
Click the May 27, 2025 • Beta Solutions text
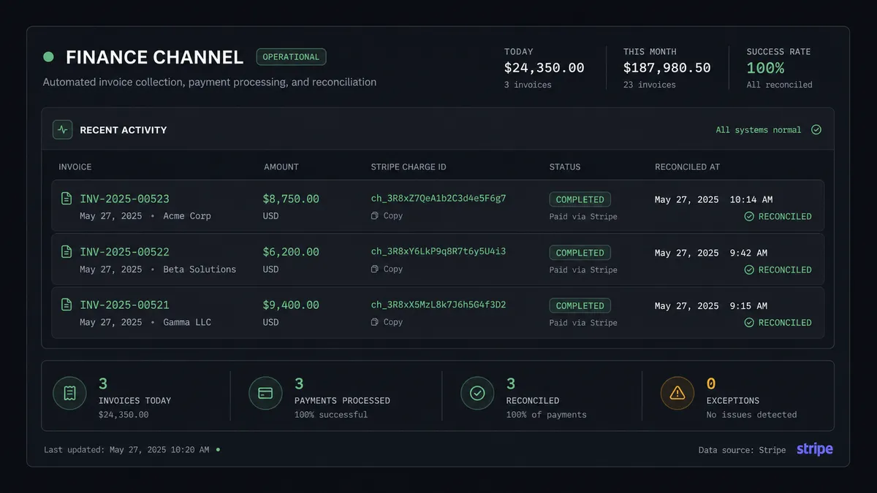tap(158, 270)
